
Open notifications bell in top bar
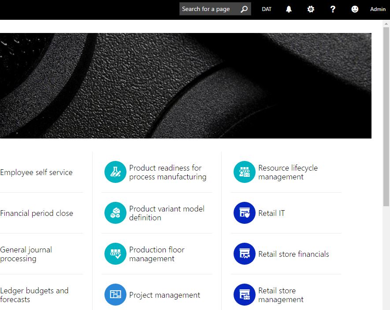289,9
